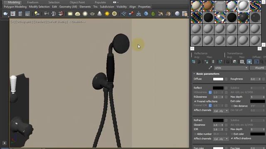266x149 pixels.
Task: Enable refraction Exit color checkbox
Action: click(232, 134)
